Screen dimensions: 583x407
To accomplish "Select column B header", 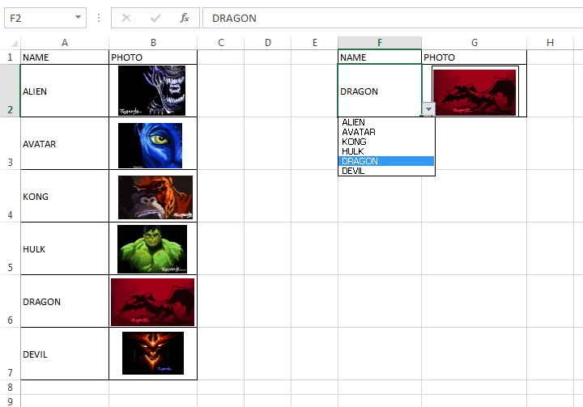I will coord(153,43).
